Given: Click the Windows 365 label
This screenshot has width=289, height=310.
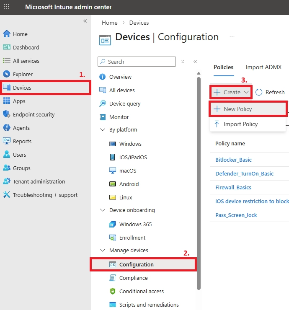Looking at the screenshot, I should (x=135, y=224).
